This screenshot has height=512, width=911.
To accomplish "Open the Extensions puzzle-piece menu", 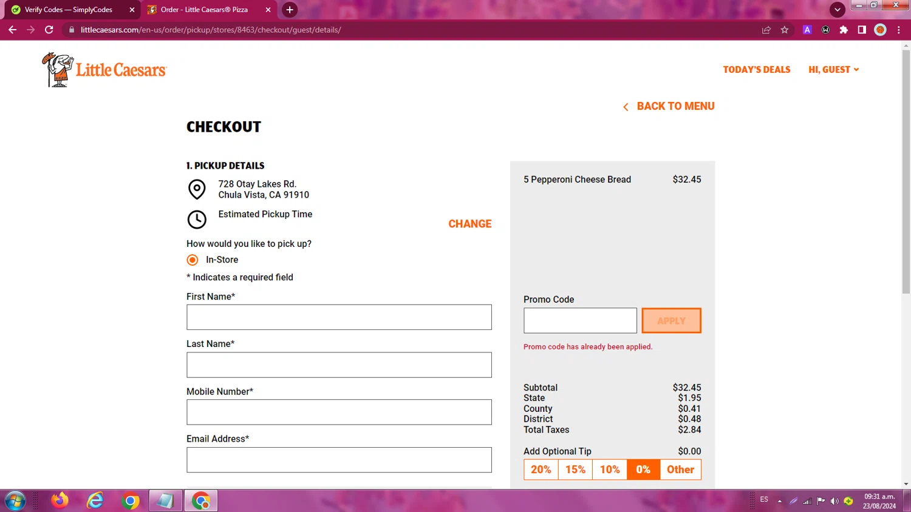I will pos(844,30).
